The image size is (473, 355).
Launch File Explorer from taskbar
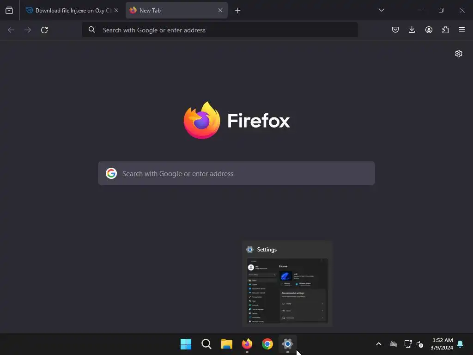tap(226, 344)
